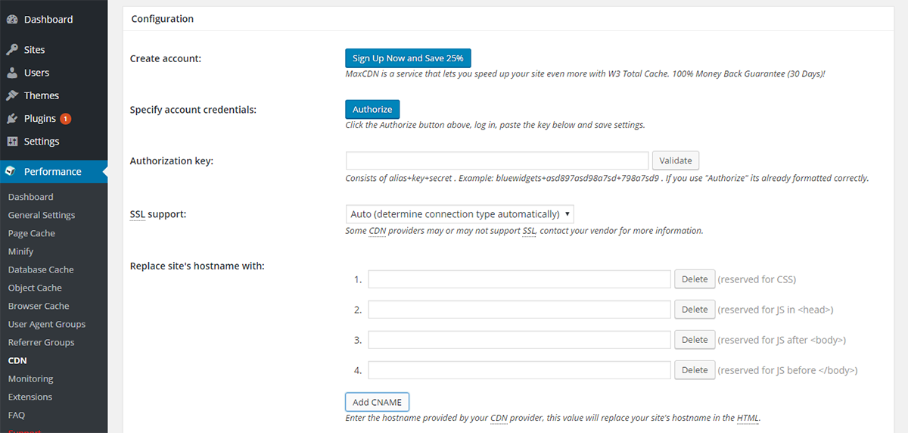Click the Dashboard gauge icon in sidebar
Screen dimensions: 908x433
pos(11,20)
